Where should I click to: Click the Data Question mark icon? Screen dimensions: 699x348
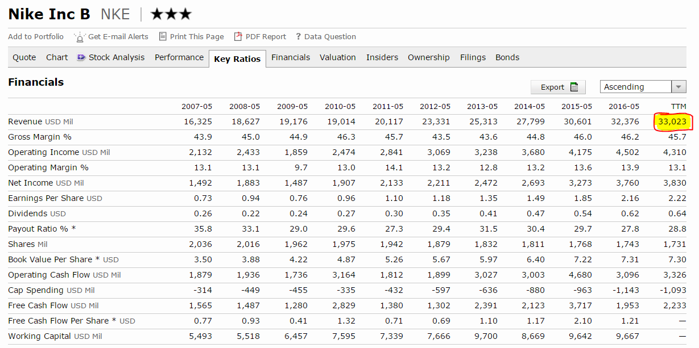pyautogui.click(x=298, y=37)
